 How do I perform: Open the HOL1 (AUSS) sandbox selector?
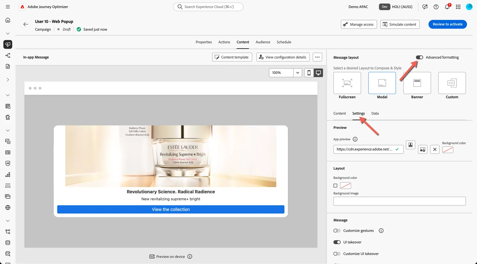coord(396,7)
